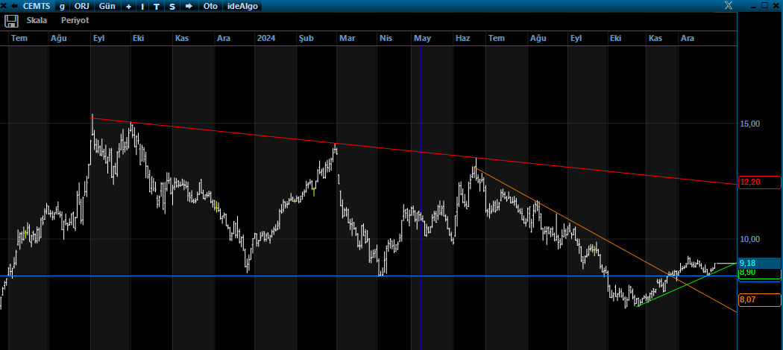Open the CEMTS symbol selector
783x350 pixels.
click(37, 6)
